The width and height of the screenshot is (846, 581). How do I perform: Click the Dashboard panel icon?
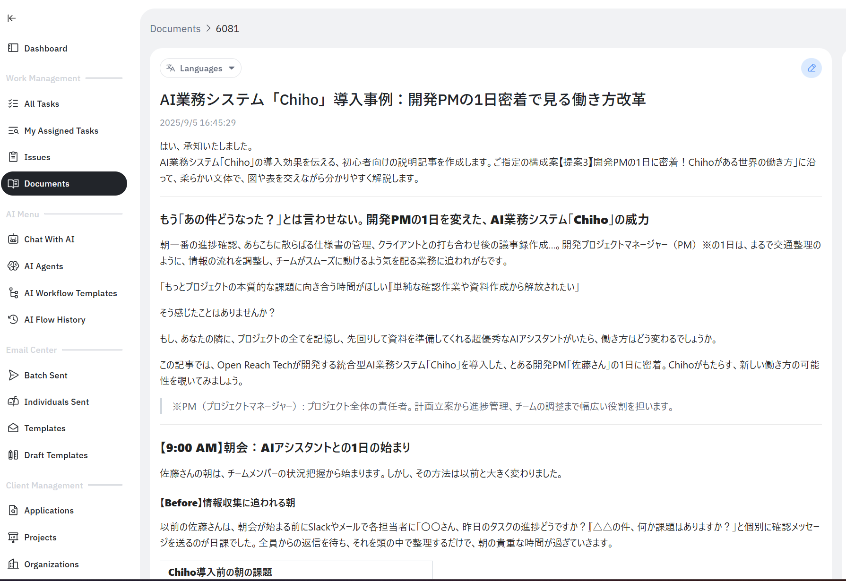pyautogui.click(x=13, y=48)
